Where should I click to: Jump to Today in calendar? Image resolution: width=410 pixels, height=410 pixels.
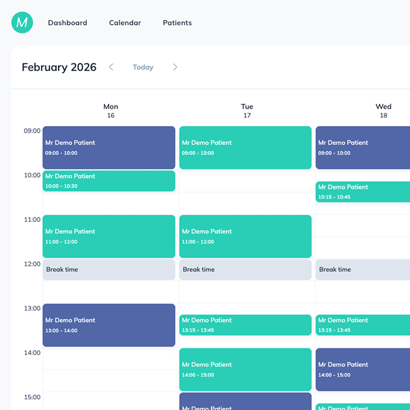tap(143, 67)
